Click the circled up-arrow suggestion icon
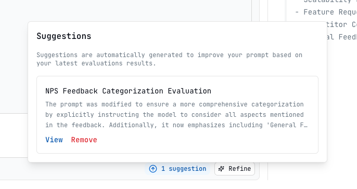Image resolution: width=357 pixels, height=189 pixels. tap(153, 169)
